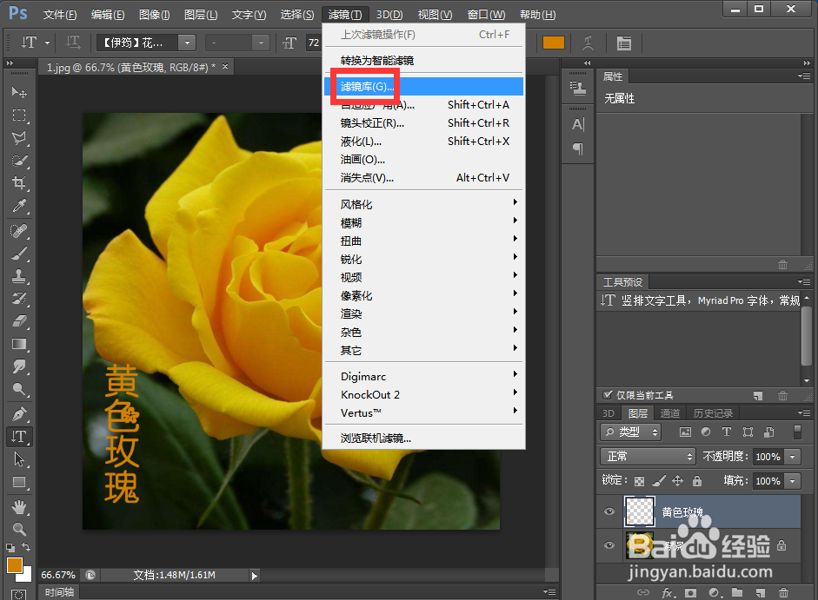
Task: Select the Clone Stamp tool
Action: coord(19,276)
